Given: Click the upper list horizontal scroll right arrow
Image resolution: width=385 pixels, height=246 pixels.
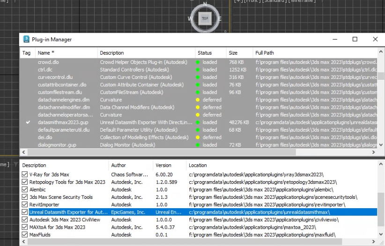Looking at the screenshot, I should pos(373,152).
